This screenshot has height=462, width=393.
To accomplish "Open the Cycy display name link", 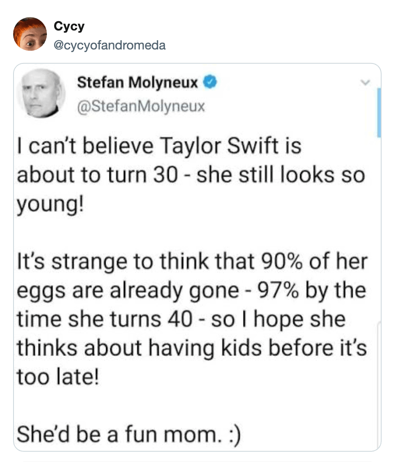I will point(69,27).
